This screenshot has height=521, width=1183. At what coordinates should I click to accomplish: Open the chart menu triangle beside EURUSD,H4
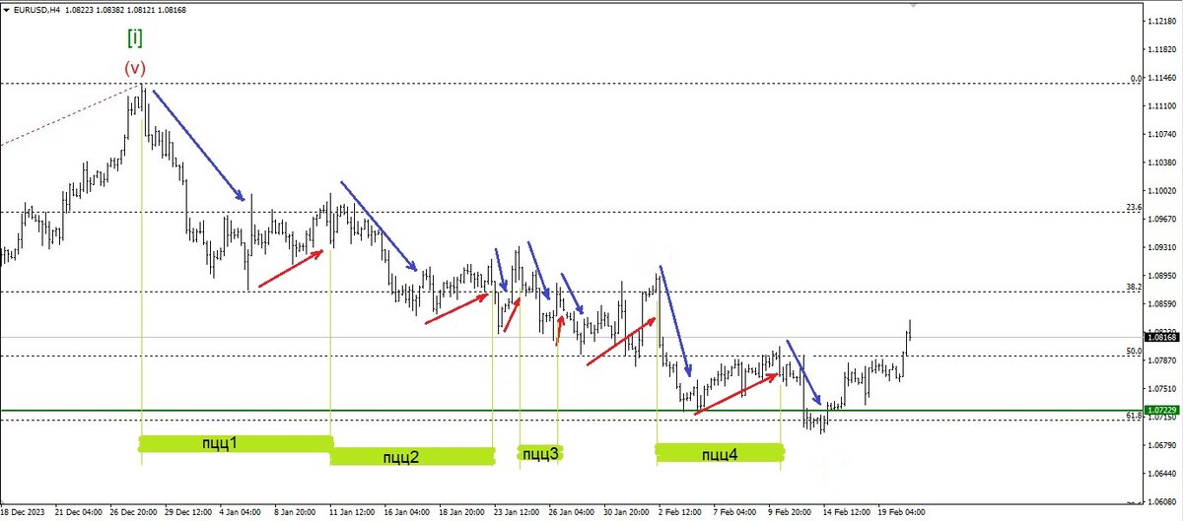7,9
